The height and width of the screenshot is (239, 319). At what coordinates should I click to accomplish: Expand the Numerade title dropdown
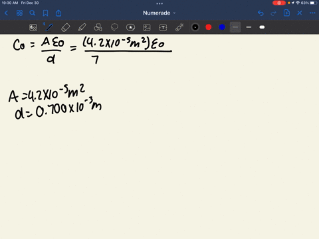pyautogui.click(x=159, y=13)
